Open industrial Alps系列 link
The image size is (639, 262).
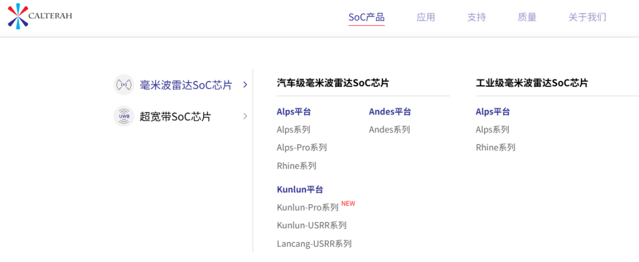pyautogui.click(x=492, y=130)
